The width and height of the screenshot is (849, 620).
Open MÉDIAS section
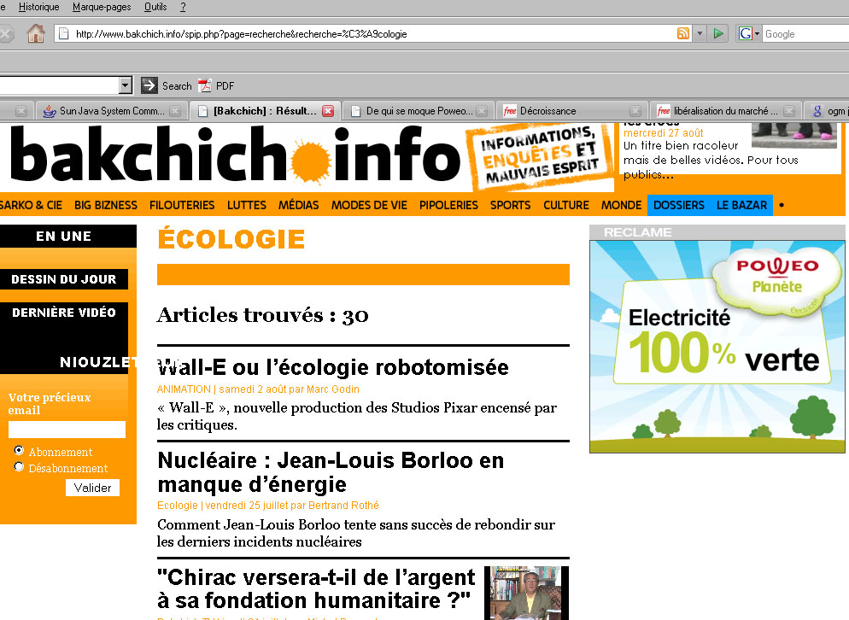tap(298, 205)
